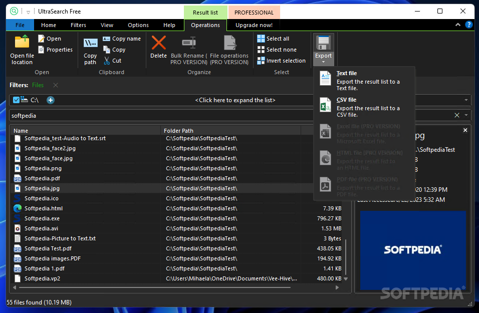479x313 pixels.
Task: Open the Help tab
Action: pos(169,25)
